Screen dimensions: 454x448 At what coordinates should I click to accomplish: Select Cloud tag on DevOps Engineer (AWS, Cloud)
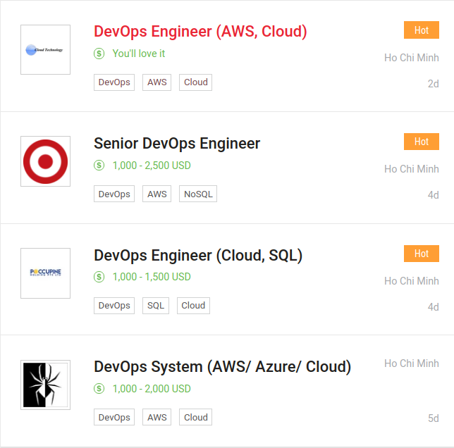[x=196, y=82]
